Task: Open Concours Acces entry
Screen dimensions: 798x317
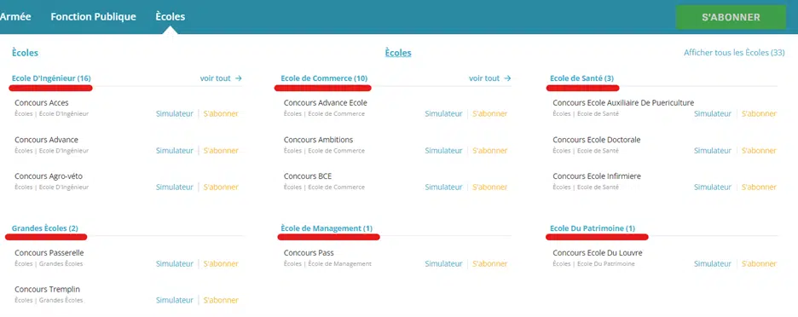Action: (42, 103)
